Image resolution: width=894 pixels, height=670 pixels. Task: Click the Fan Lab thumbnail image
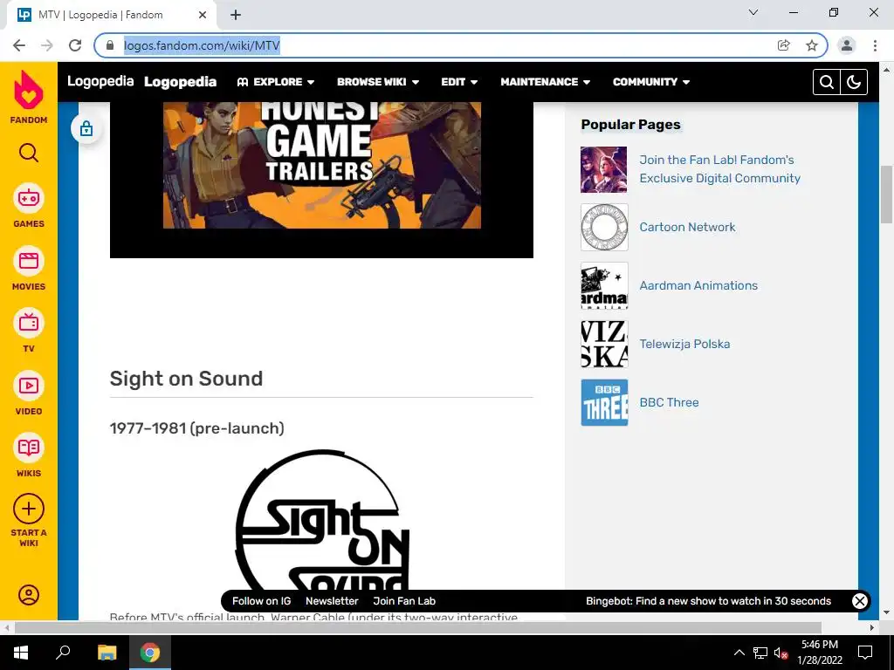point(604,169)
